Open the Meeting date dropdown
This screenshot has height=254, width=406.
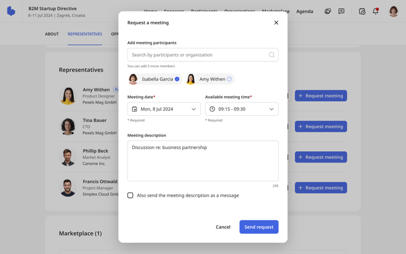(164, 109)
